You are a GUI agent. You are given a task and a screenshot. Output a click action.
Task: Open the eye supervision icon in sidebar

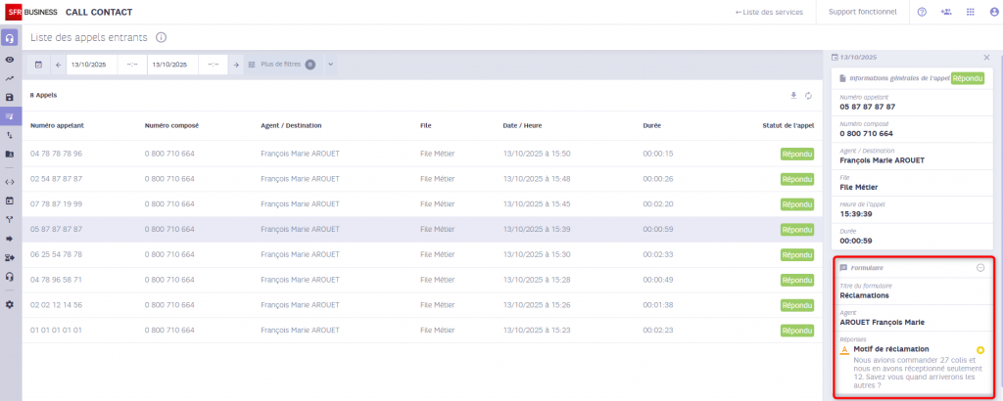pyautogui.click(x=10, y=60)
